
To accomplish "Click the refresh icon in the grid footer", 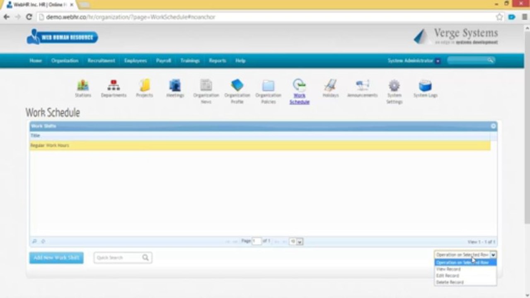I will pos(43,241).
